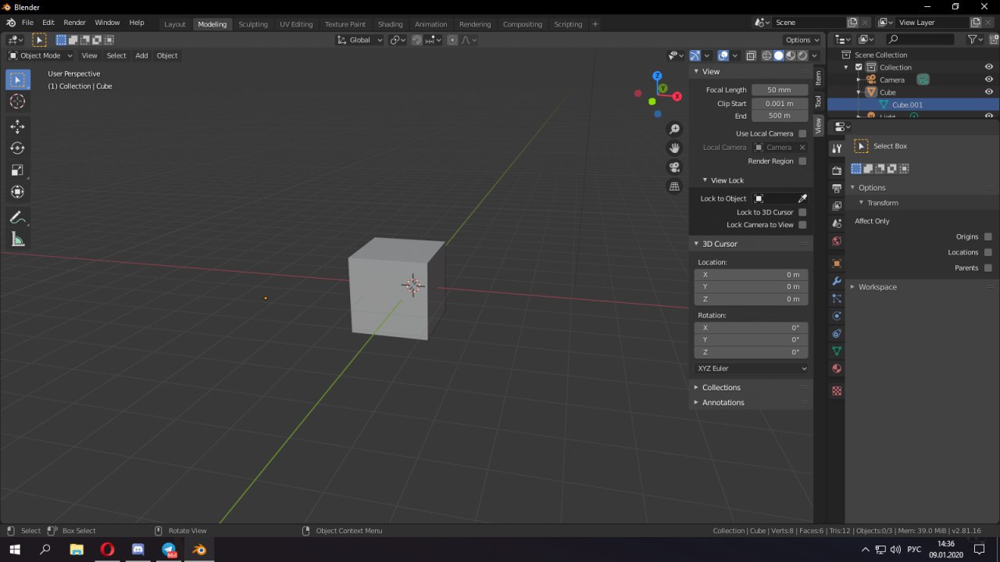Toggle camera view icon in viewport

674,167
